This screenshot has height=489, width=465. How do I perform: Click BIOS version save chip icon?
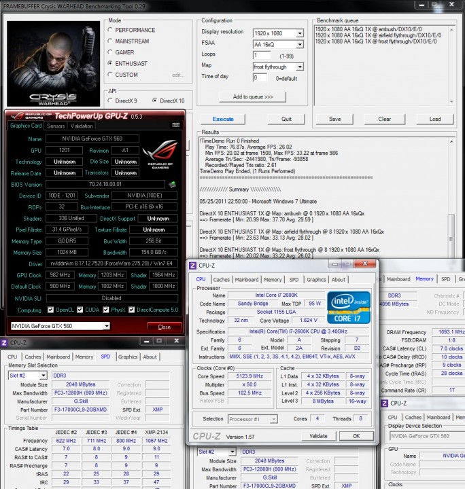coord(172,184)
